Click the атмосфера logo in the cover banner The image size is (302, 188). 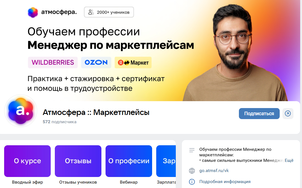click(52, 12)
